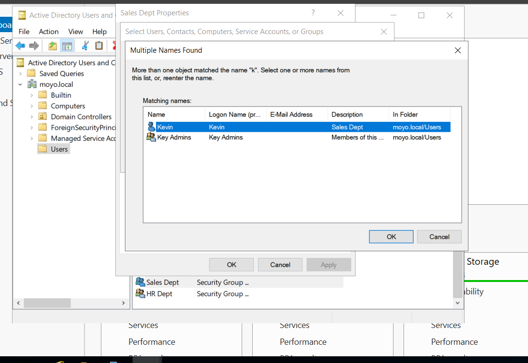This screenshot has width=528, height=363.
Task: Expand the Builtin folder node
Action: (32, 95)
